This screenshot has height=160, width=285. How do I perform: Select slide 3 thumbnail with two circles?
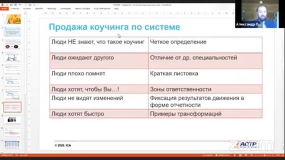click(12, 44)
